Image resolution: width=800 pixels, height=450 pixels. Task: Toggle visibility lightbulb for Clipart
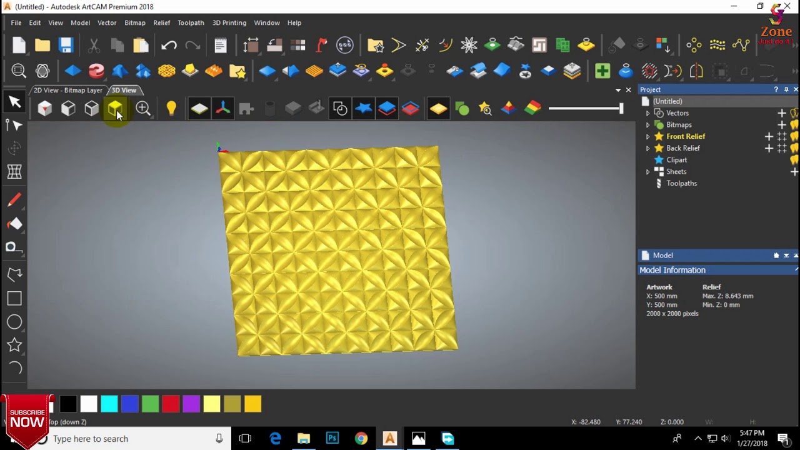pyautogui.click(x=795, y=160)
